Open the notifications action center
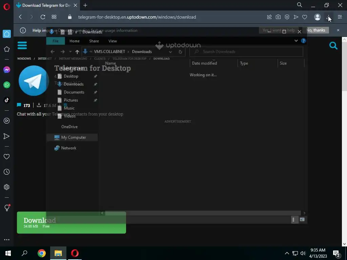 pos(336,254)
